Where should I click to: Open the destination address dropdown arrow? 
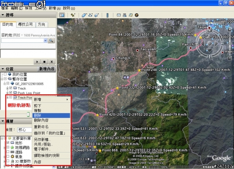[45, 41]
